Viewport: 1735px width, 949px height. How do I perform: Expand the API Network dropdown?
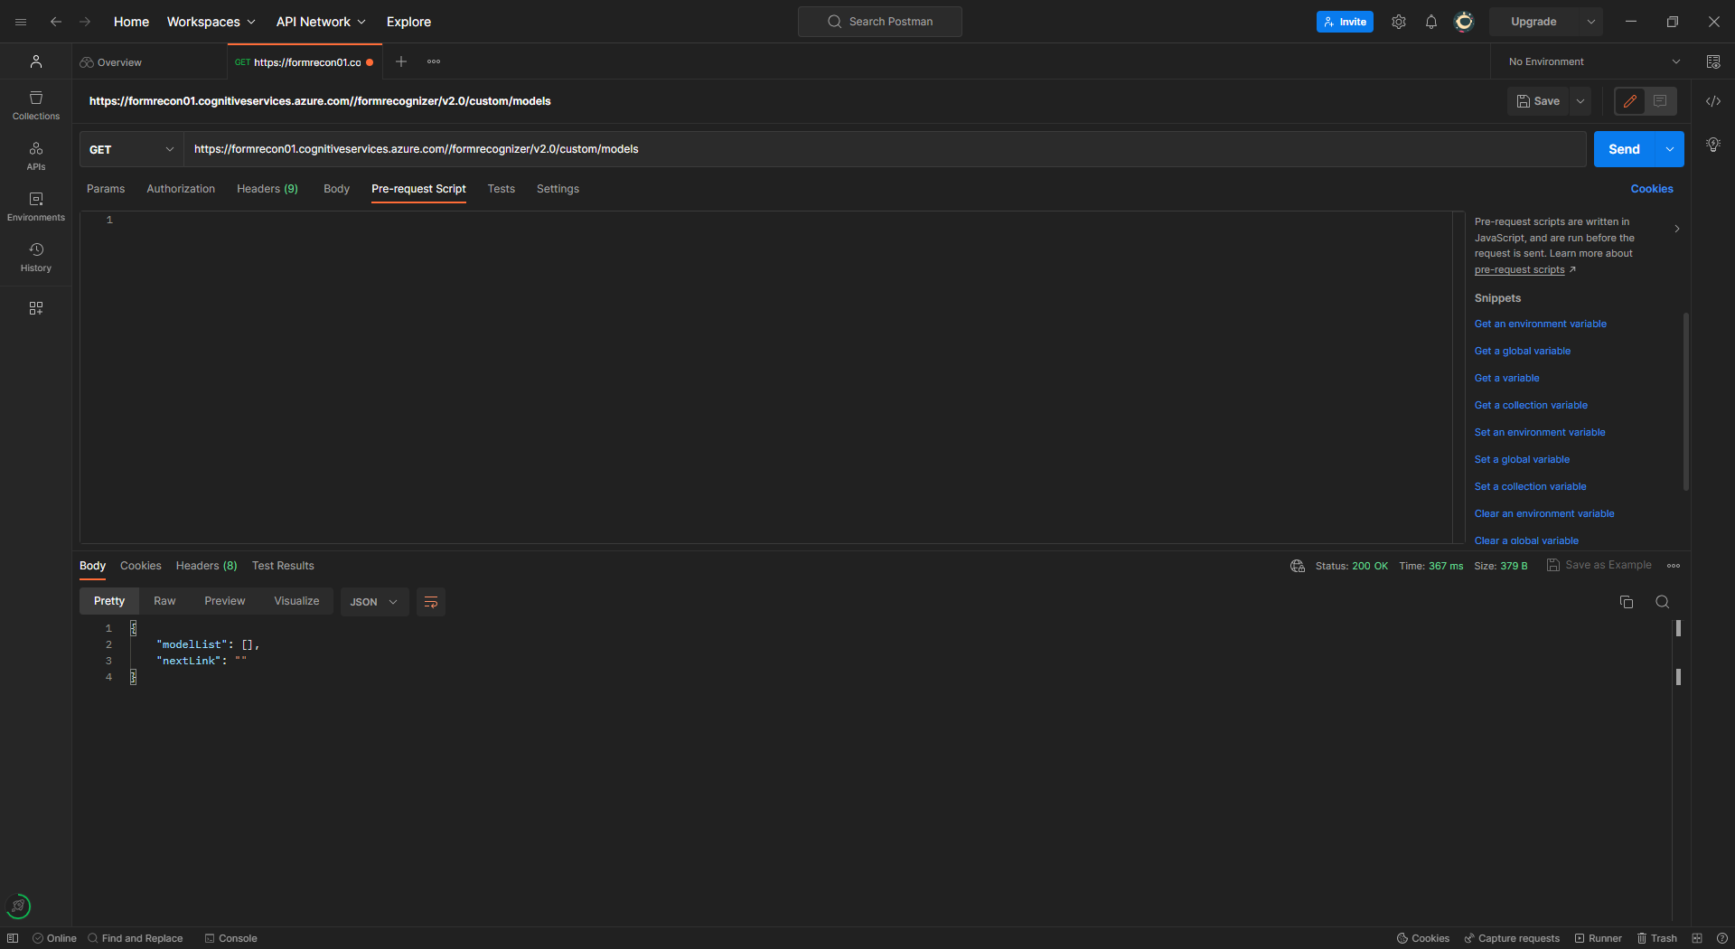point(321,22)
